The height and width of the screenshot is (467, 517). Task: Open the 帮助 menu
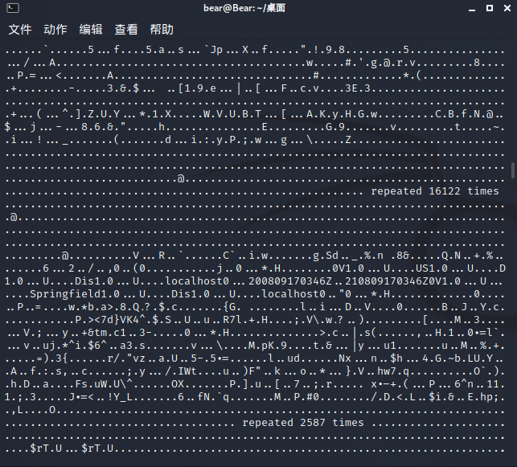point(162,29)
